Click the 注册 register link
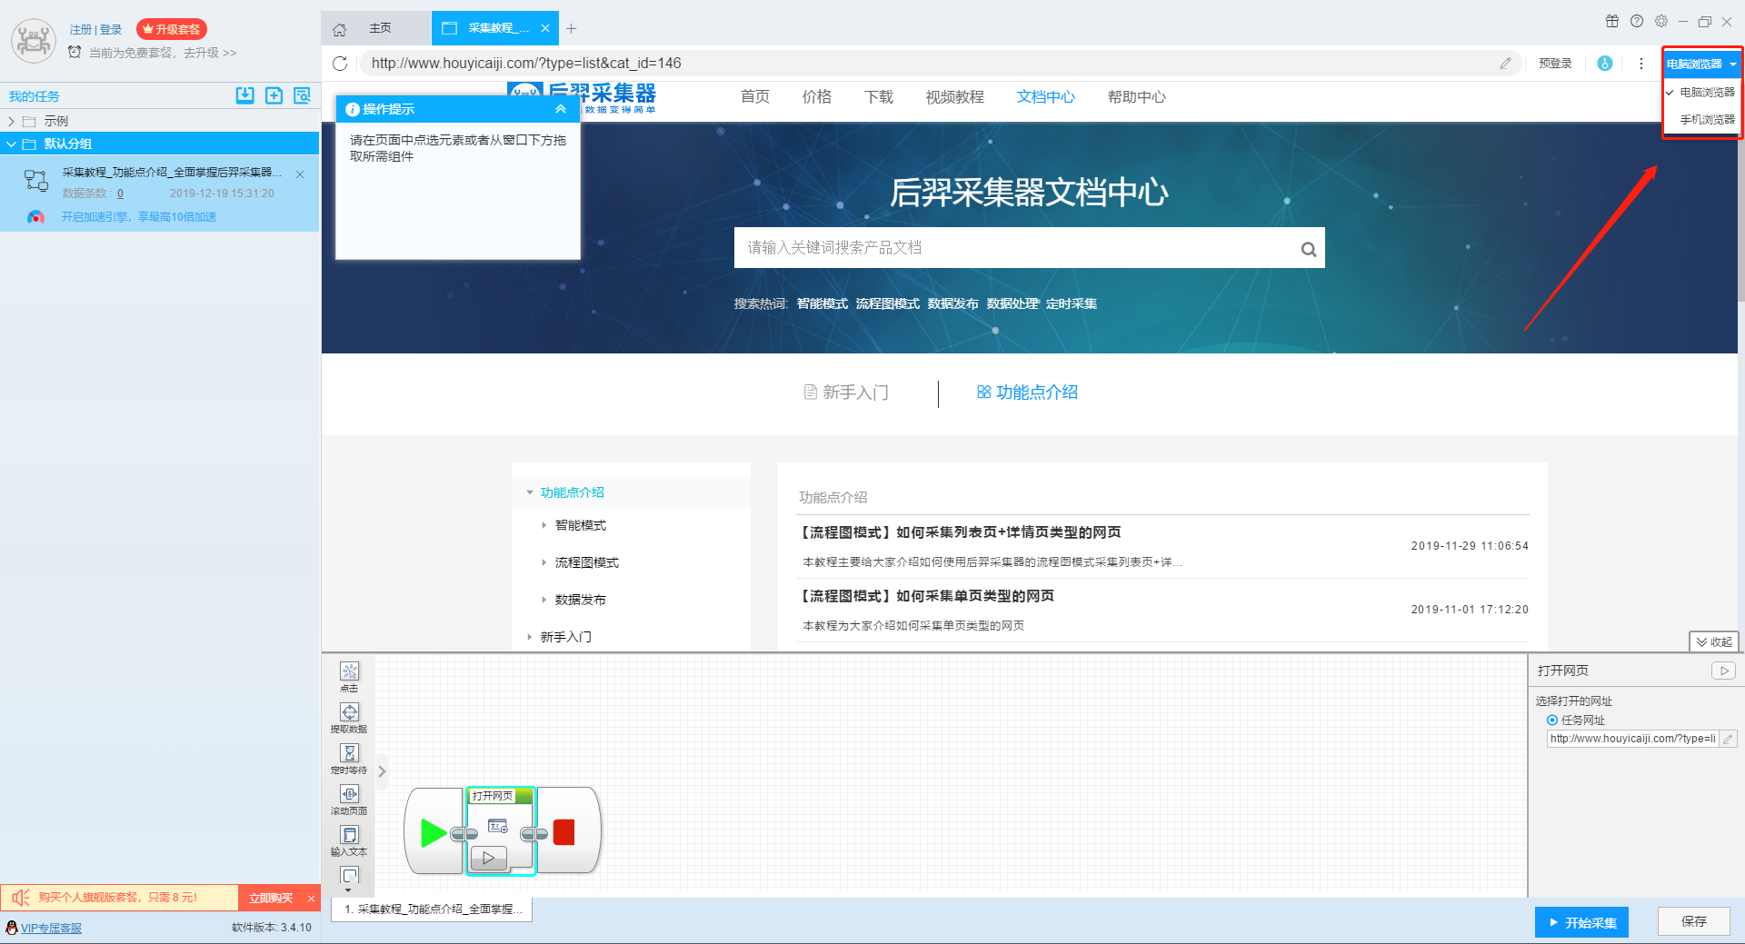1745x944 pixels. coord(80,30)
